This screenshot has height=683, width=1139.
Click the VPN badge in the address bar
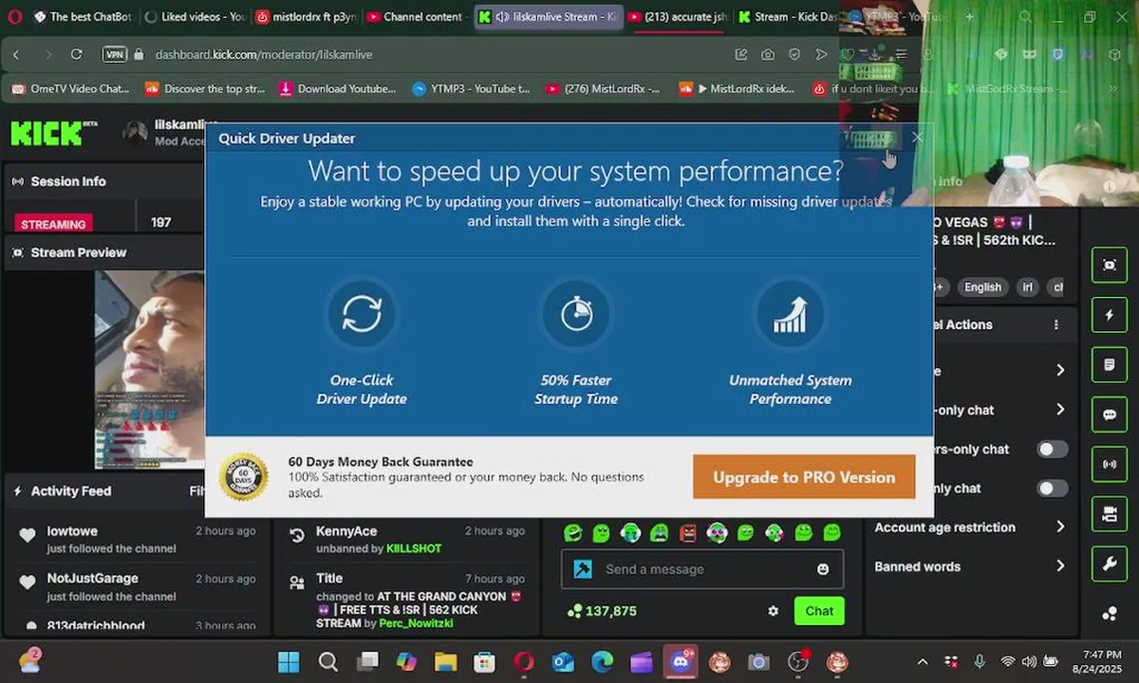[114, 55]
